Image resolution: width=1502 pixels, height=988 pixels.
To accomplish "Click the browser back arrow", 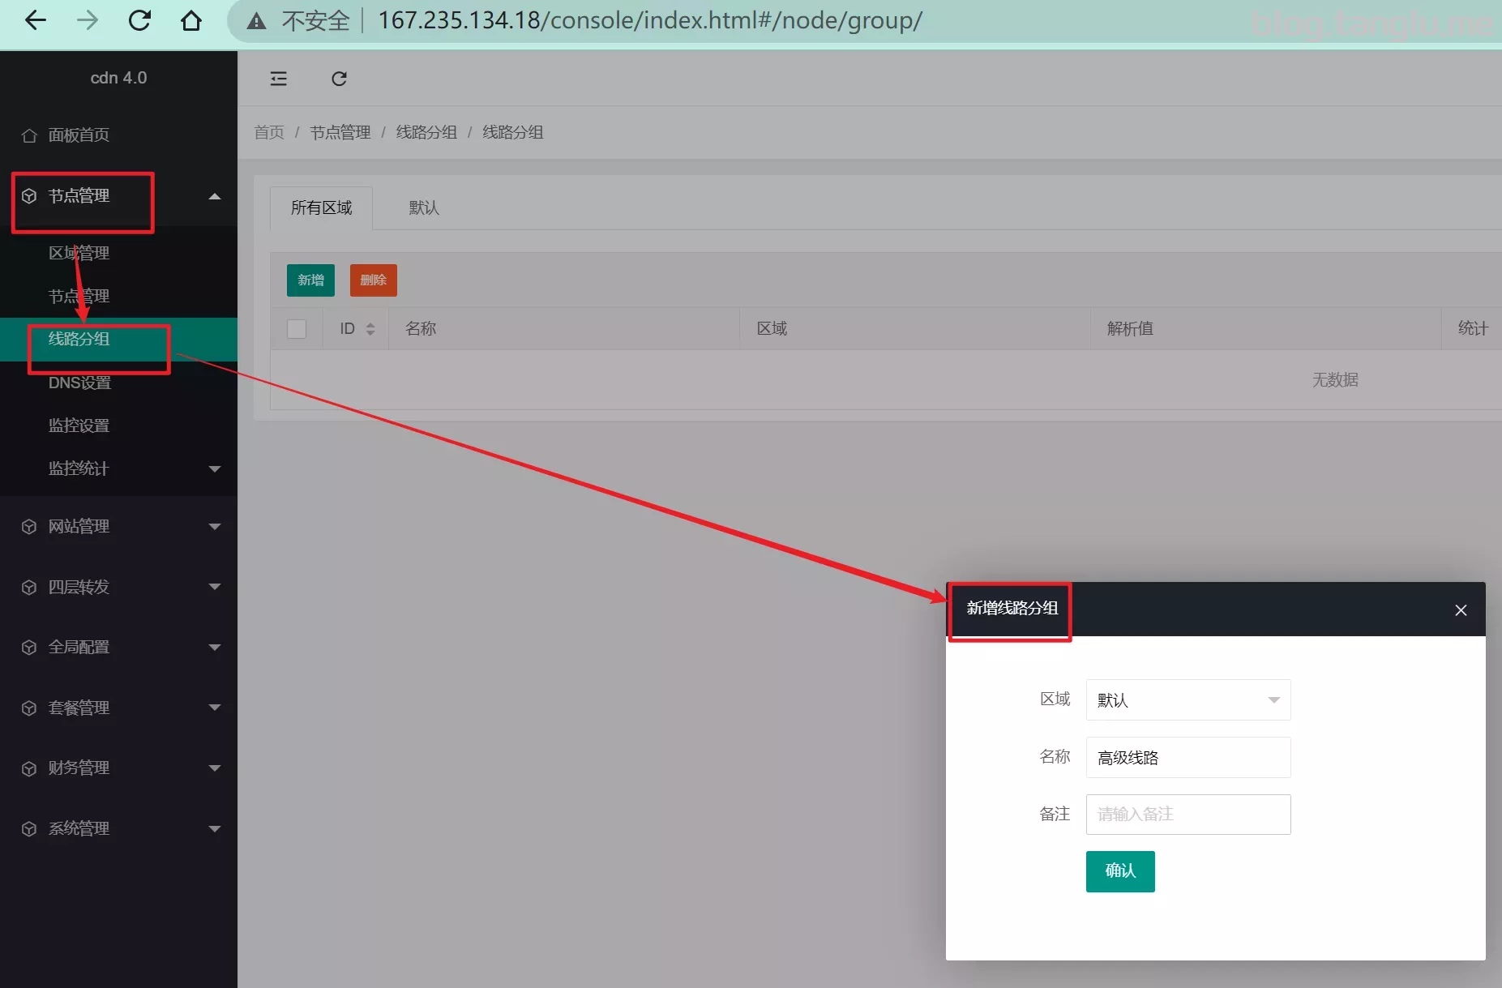I will click(x=36, y=20).
